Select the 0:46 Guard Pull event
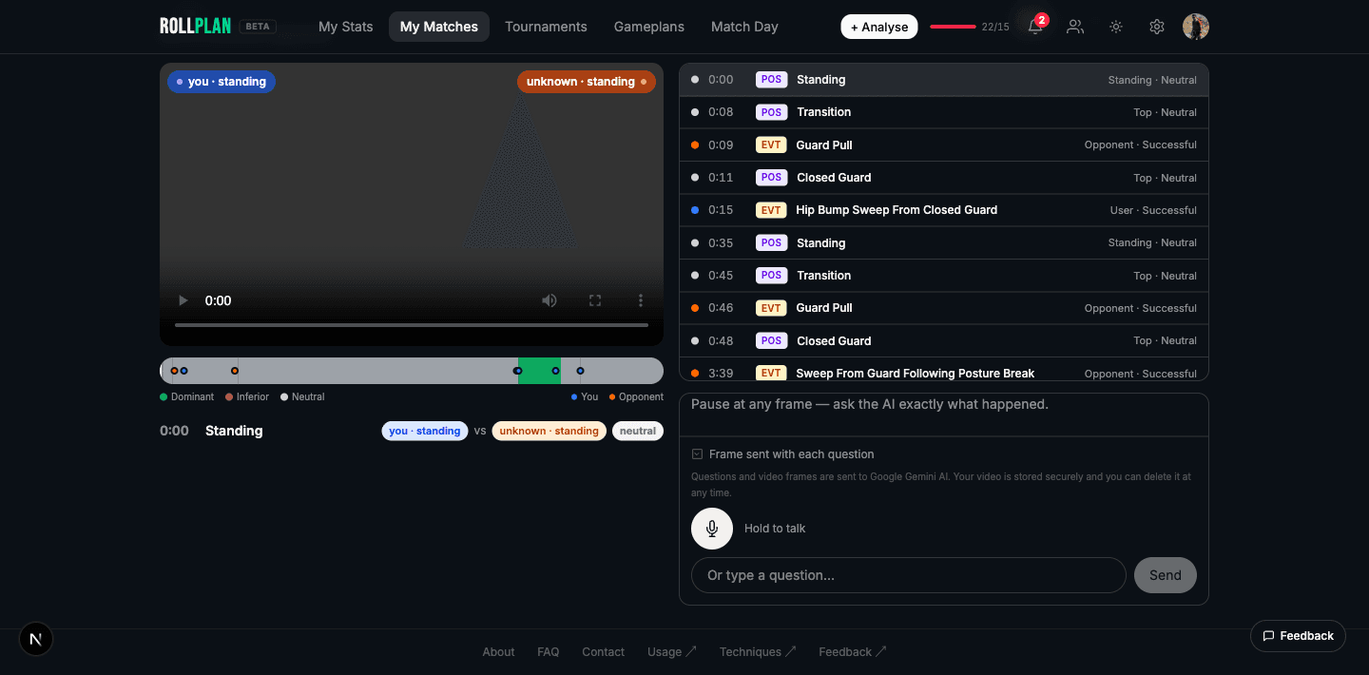The width and height of the screenshot is (1369, 675). pyautogui.click(x=944, y=308)
